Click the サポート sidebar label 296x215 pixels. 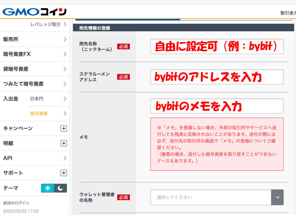click(13, 173)
